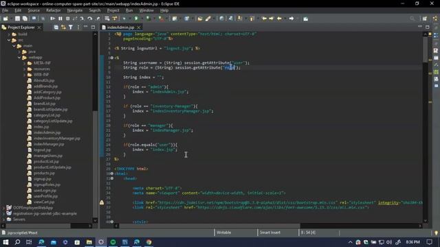Click the Quick Access search magnifier icon
Image resolution: width=440 pixels, height=247 pixels.
point(412,19)
